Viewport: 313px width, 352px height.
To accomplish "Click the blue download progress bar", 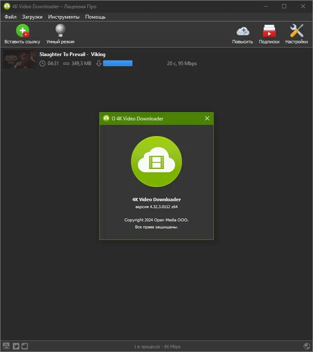I will (x=118, y=63).
